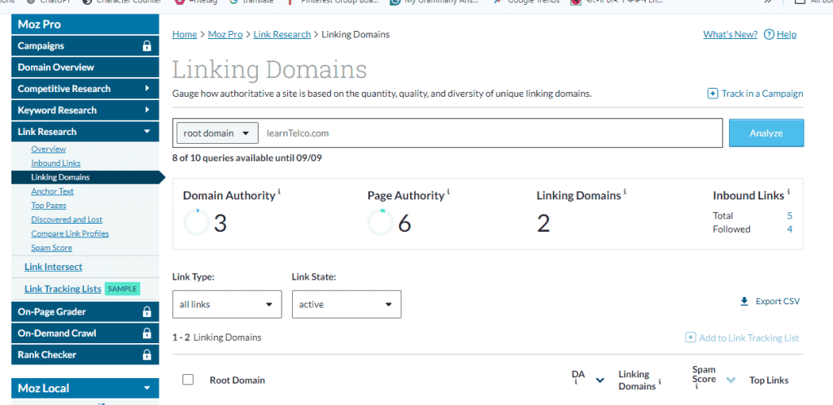Open the Inbound Links sidebar link
The image size is (833, 405).
pos(56,163)
